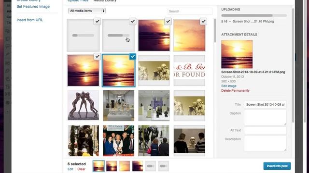The width and height of the screenshot is (309, 173).
Task: Click the attachment preview sunset image
Action: [x=237, y=54]
